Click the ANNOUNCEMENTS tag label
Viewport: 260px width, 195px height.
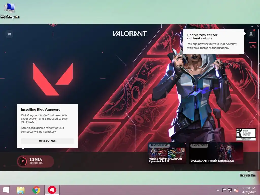(159, 145)
